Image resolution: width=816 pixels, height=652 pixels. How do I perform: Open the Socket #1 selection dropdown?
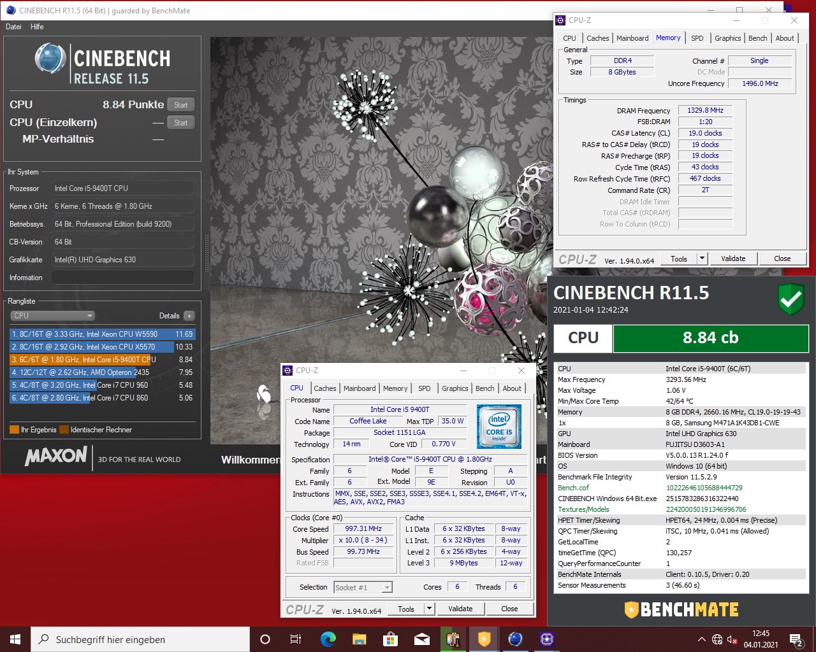coord(363,588)
